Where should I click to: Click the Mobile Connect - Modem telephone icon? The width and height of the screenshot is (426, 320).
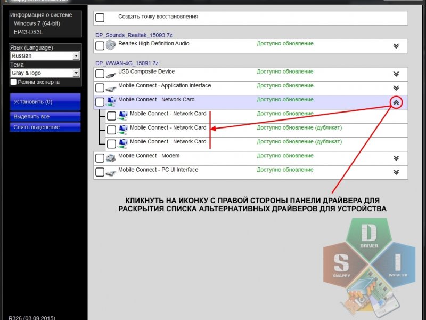click(x=111, y=158)
